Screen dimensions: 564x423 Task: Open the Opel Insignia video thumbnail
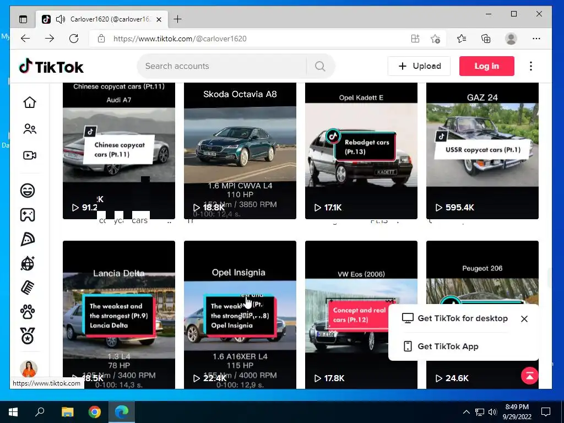pyautogui.click(x=240, y=314)
